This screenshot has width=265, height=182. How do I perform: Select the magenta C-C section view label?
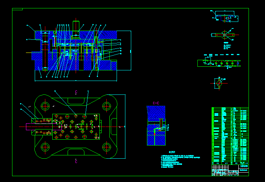(x=156, y=103)
